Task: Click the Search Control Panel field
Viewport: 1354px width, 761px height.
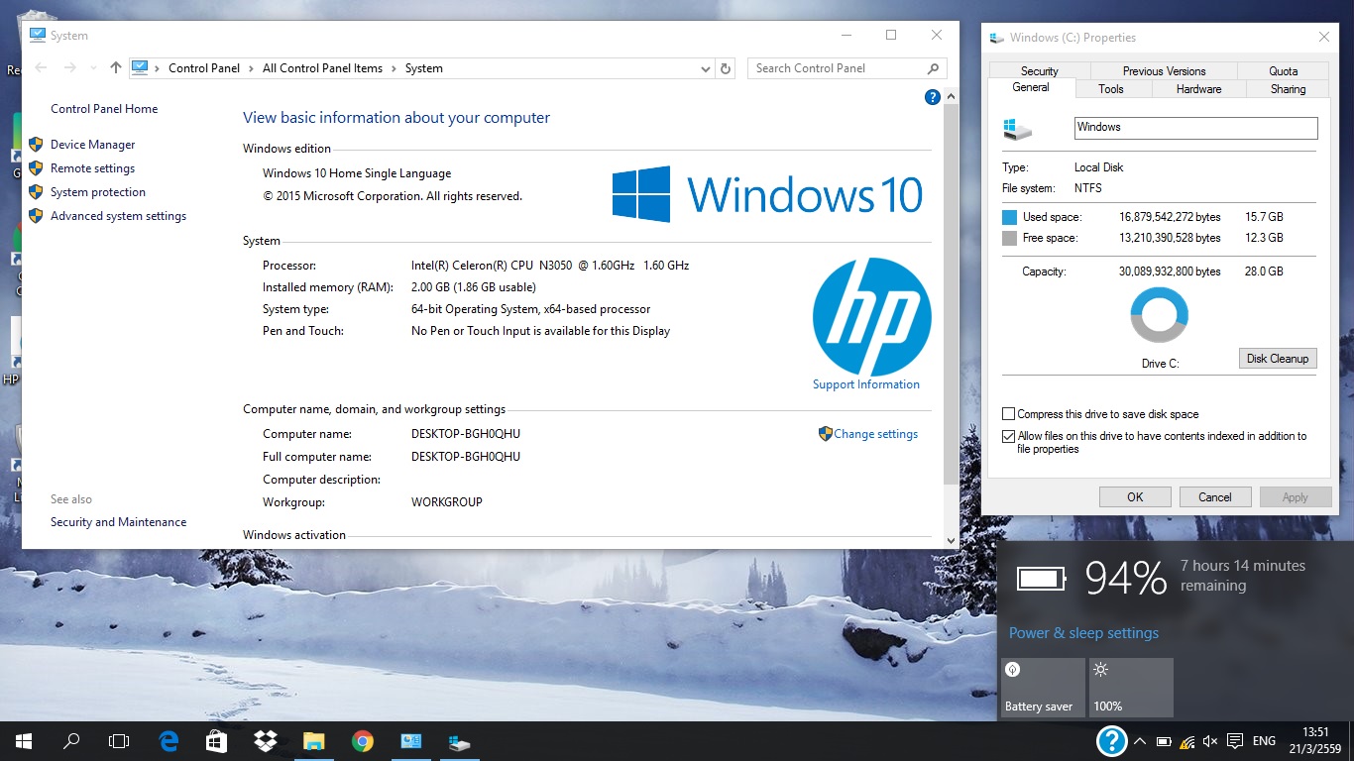Action: [838, 68]
